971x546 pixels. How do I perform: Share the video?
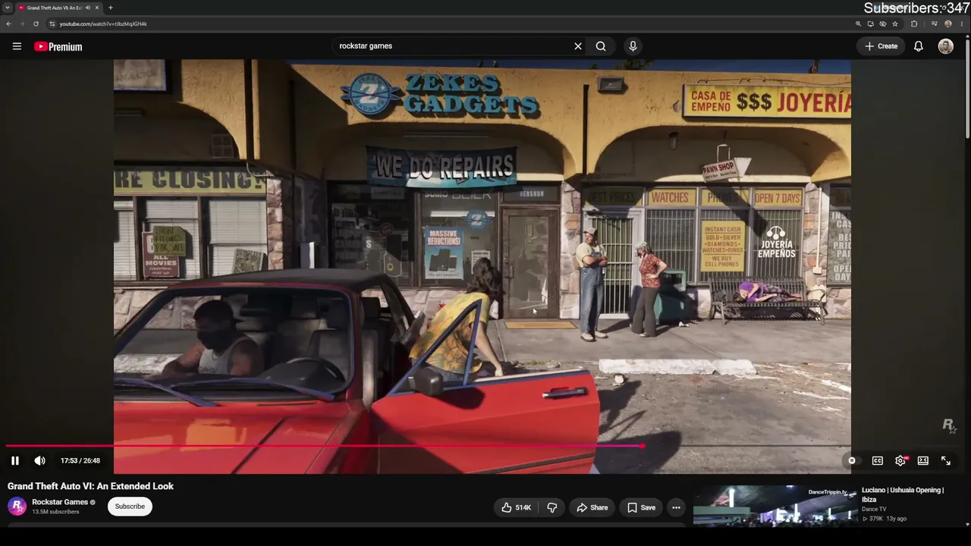coord(592,507)
